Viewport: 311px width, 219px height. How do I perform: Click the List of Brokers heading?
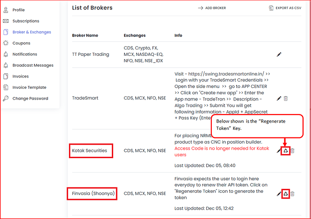(92, 8)
